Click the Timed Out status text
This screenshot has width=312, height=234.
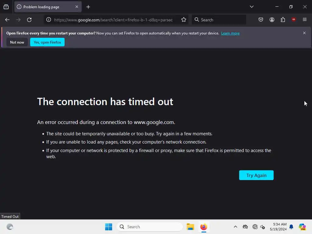[x=10, y=217]
